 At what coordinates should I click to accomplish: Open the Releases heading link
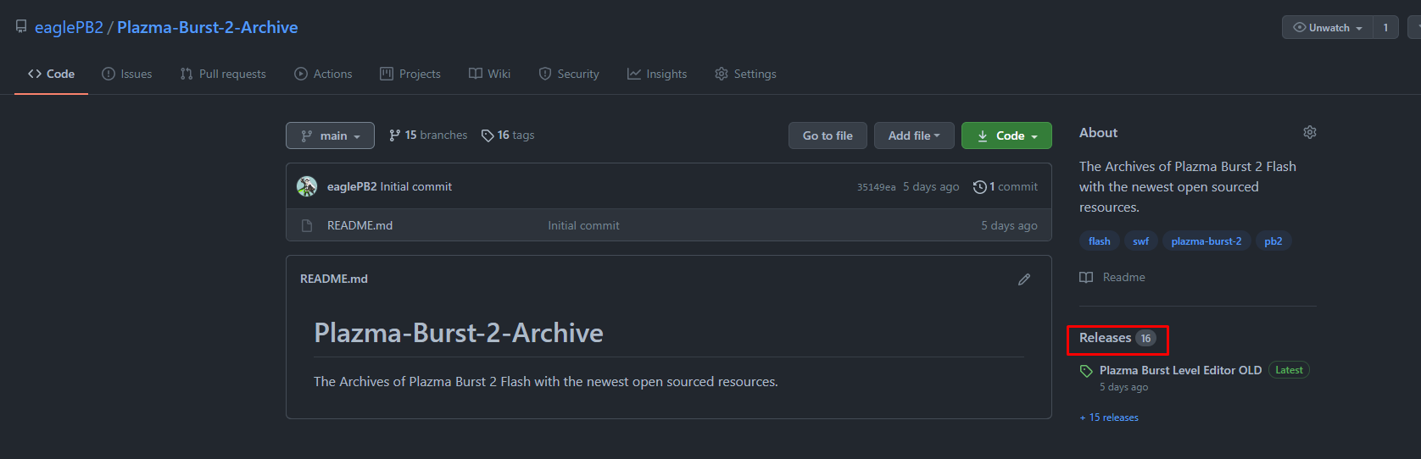coord(1105,338)
